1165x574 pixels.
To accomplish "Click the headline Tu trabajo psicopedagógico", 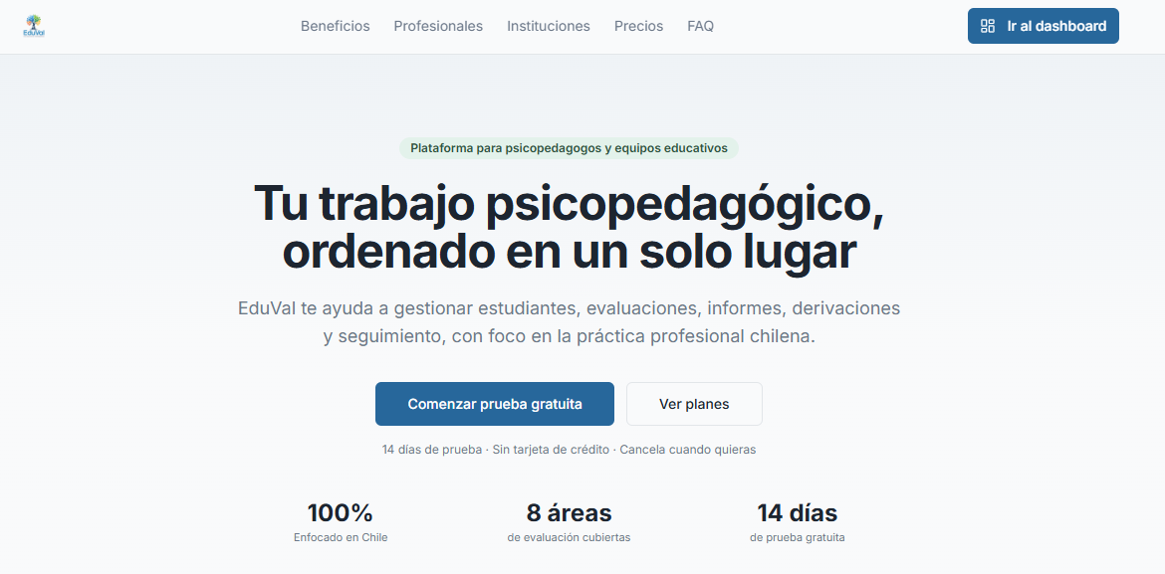I will (x=570, y=227).
